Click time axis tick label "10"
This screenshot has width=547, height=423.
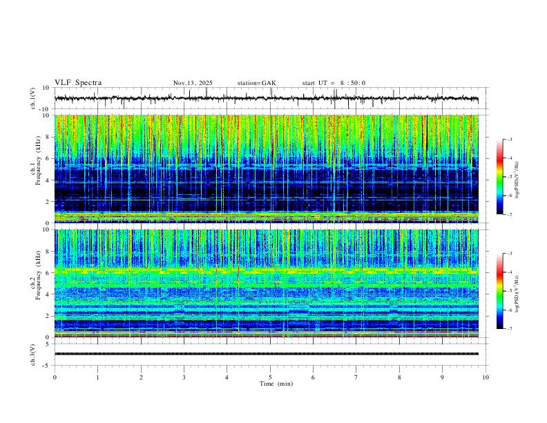point(486,377)
